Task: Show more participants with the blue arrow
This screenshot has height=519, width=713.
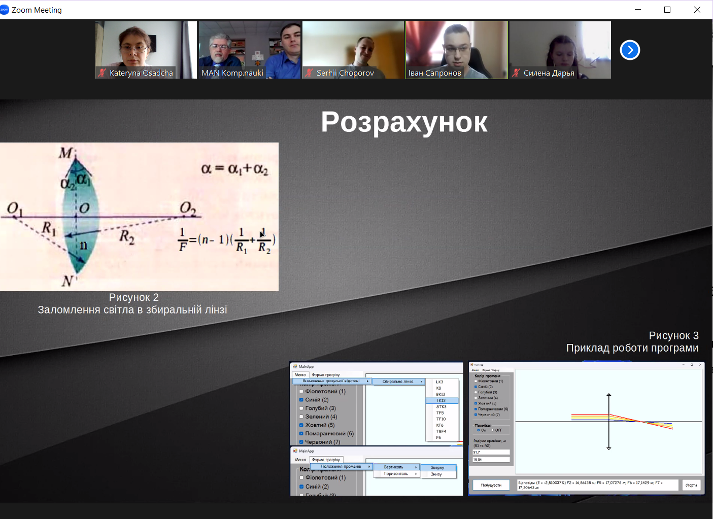Action: click(x=630, y=50)
